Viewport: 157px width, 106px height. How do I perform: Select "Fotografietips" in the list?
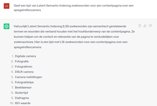click(x=24, y=82)
